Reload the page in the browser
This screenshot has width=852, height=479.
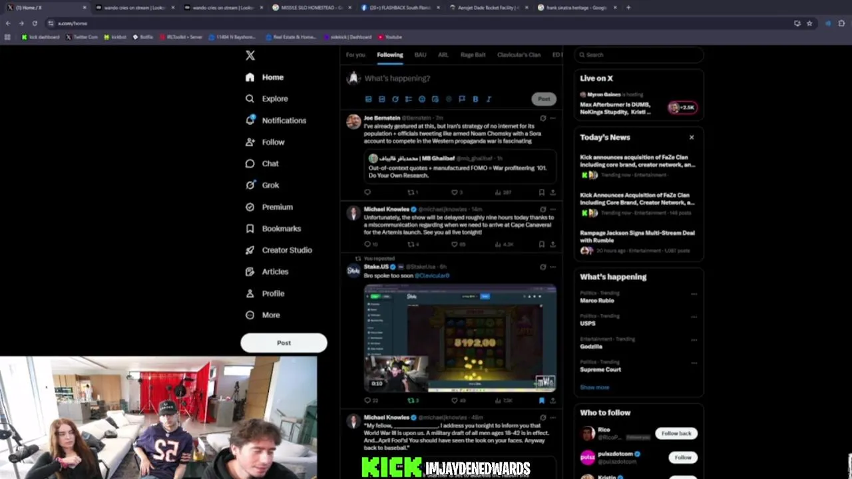(x=35, y=23)
